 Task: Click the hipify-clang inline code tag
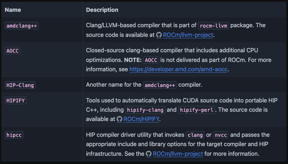coord(145,110)
